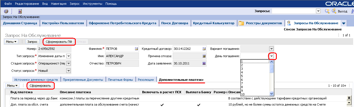Open screen tabs overflow arrow
354x107 pixels.
(344, 23)
